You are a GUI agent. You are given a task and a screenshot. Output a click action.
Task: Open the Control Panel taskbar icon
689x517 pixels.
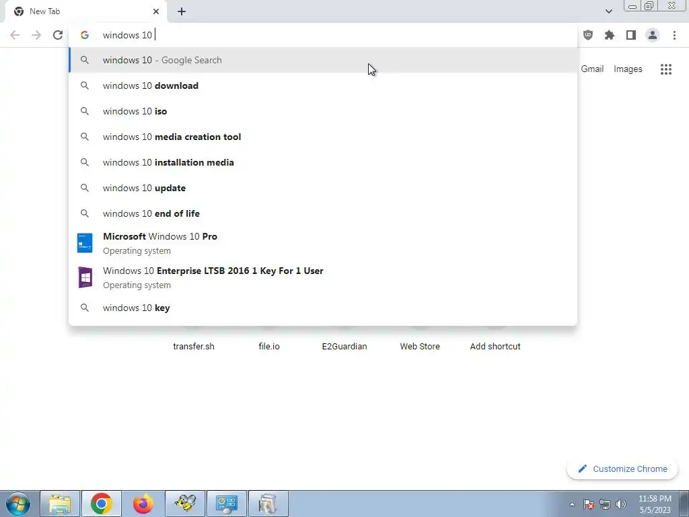point(227,504)
